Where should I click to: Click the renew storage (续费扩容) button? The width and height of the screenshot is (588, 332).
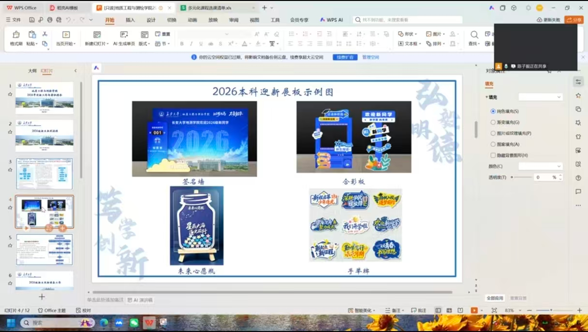345,57
